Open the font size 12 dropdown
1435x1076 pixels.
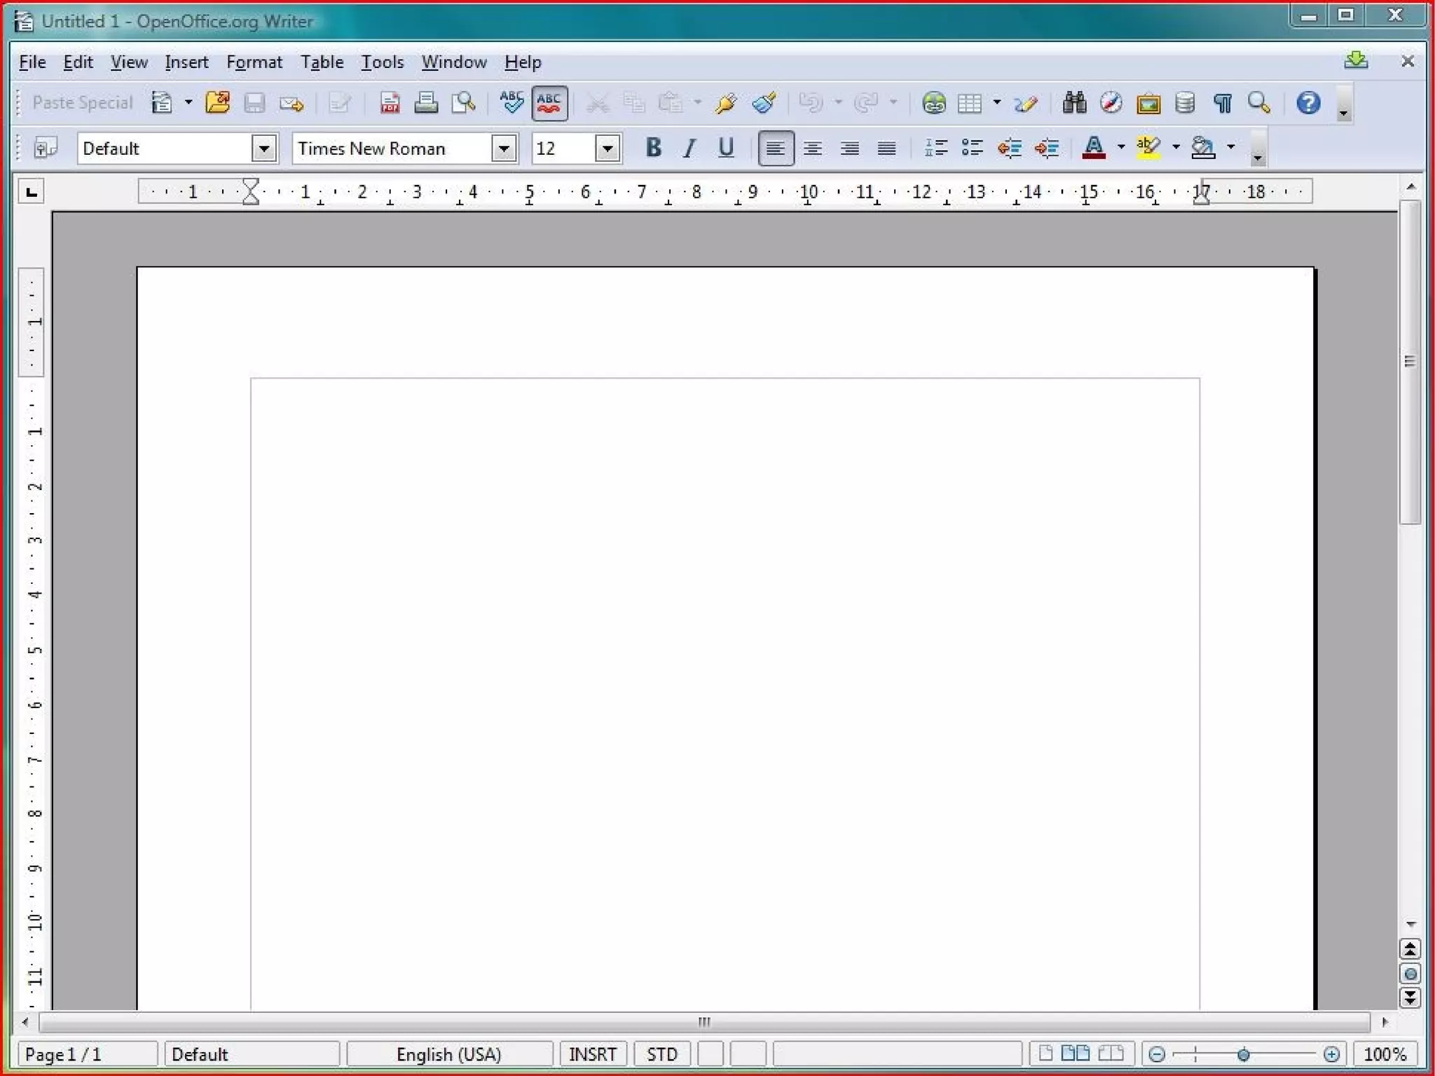coord(607,149)
